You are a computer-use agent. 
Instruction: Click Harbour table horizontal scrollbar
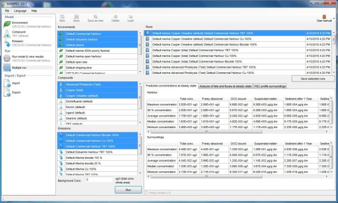206,131
